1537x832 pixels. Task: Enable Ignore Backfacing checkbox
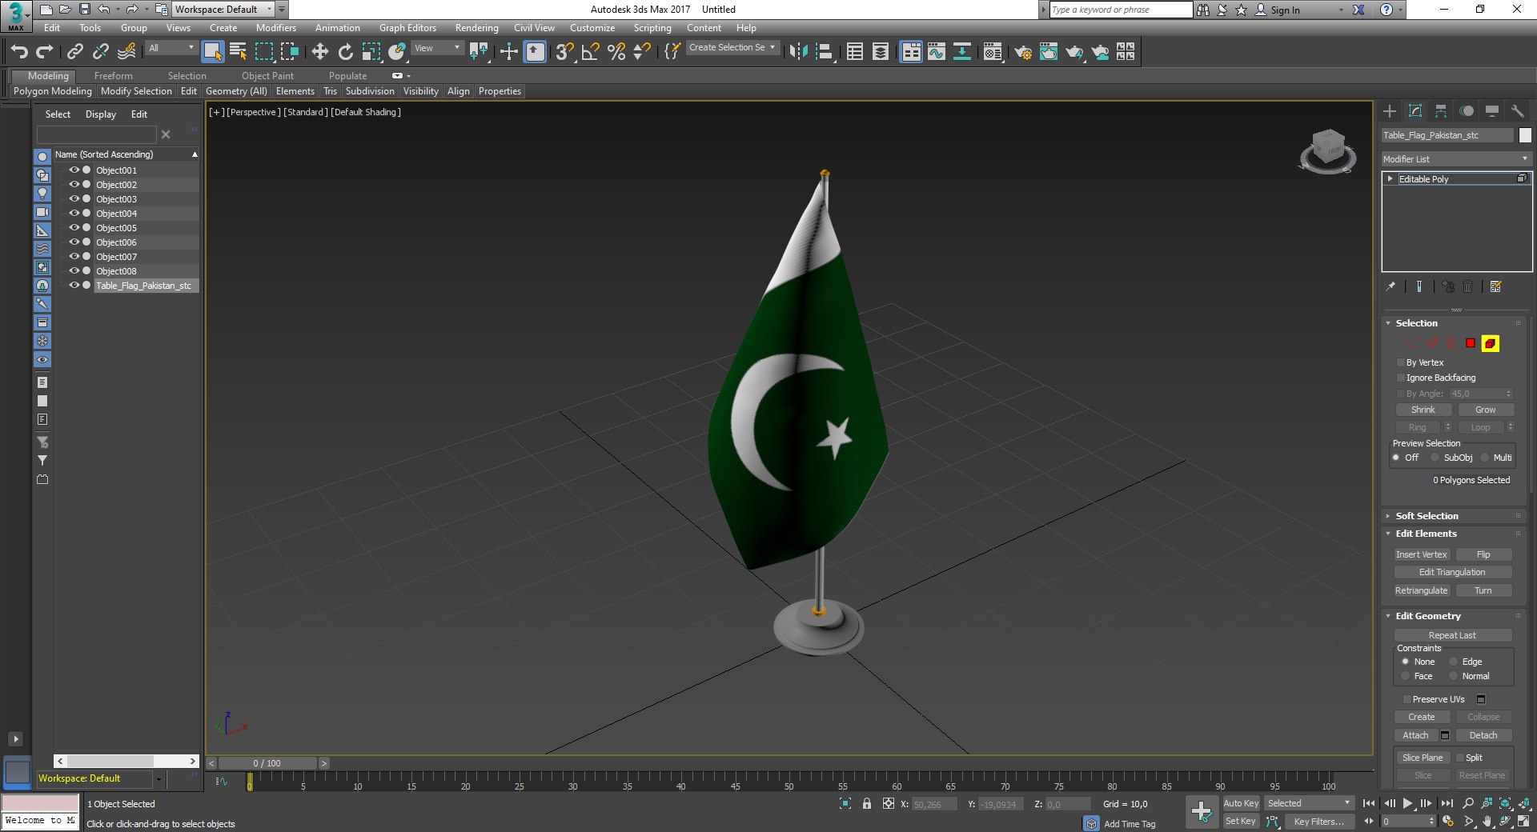tap(1401, 378)
